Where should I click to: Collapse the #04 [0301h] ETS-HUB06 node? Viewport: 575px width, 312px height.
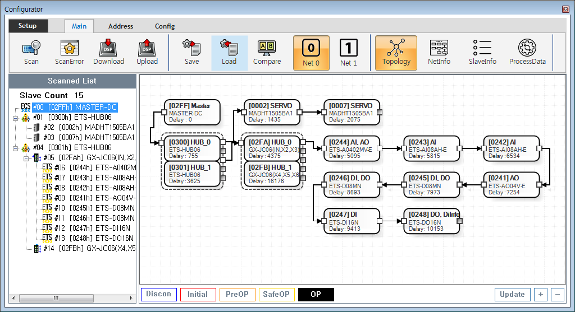point(15,148)
